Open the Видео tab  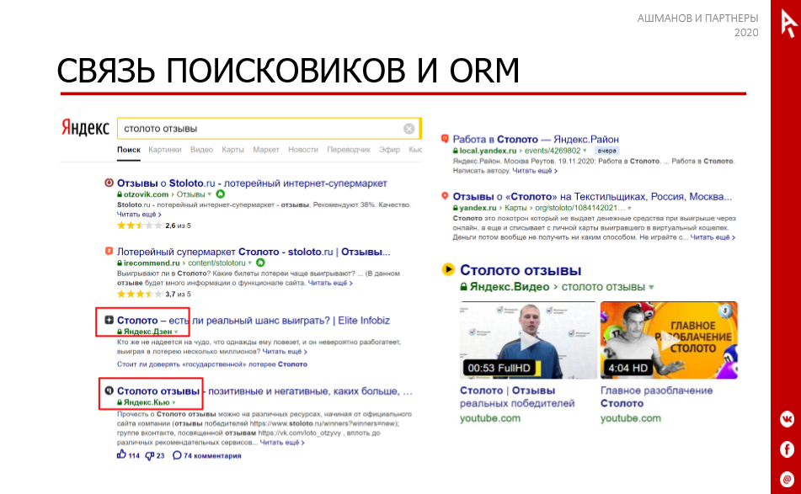(201, 150)
